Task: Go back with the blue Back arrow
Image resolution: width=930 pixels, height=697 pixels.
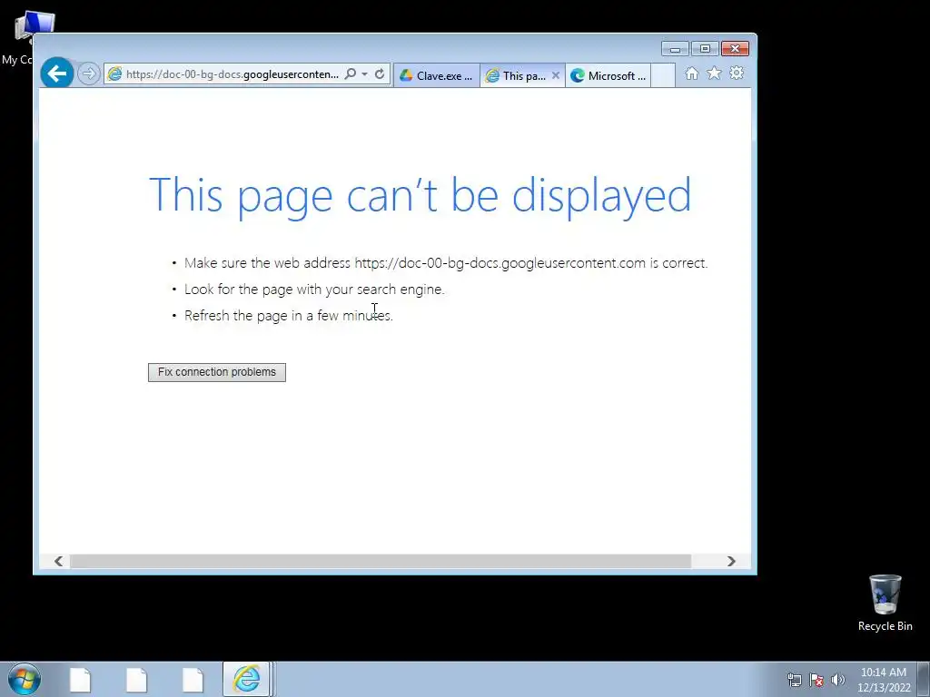Action: 57,74
